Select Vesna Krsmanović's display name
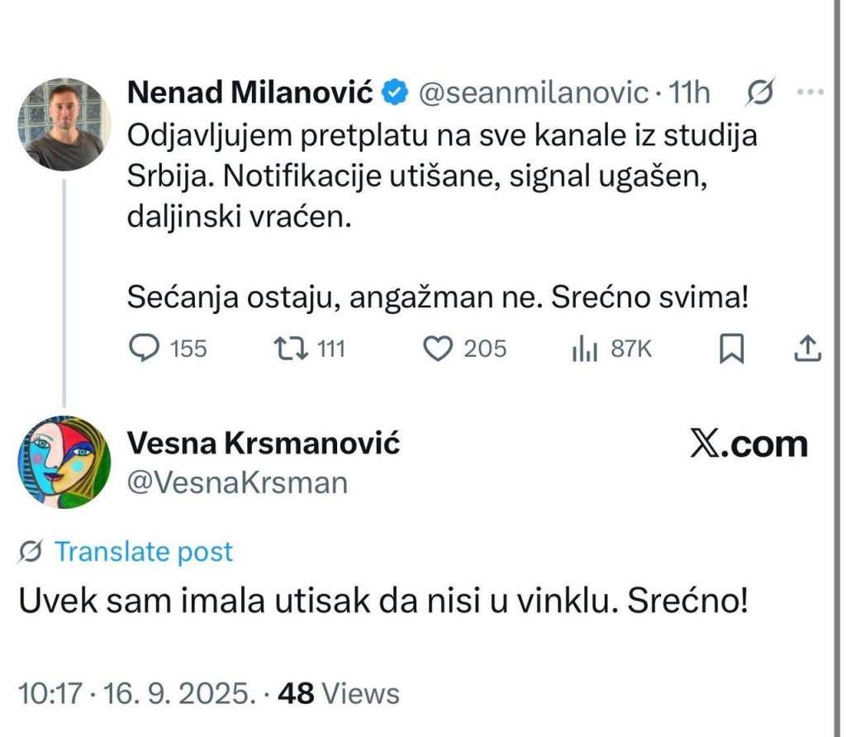The image size is (846, 737). [264, 443]
